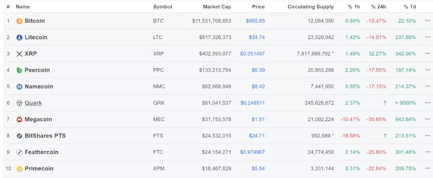This screenshot has height=178, width=433.
Task: Click Litecoin price $34.74
Action: [x=257, y=37]
